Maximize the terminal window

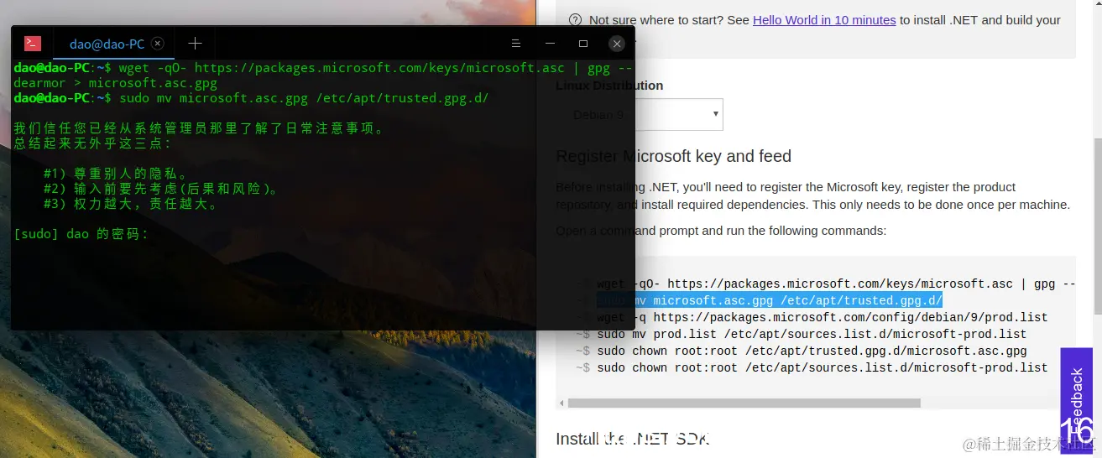tap(583, 44)
